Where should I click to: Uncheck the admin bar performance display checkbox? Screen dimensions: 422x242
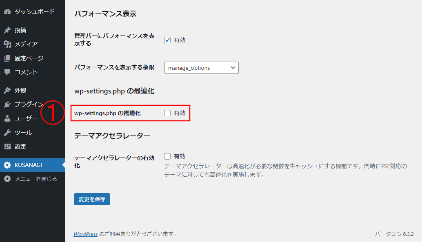[167, 40]
